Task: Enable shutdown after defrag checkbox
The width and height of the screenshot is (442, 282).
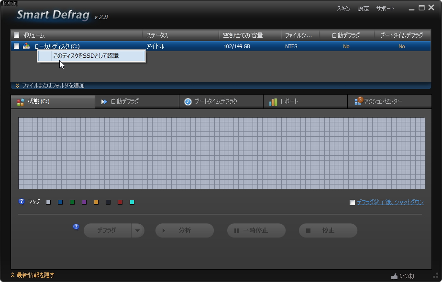Action: [x=352, y=202]
